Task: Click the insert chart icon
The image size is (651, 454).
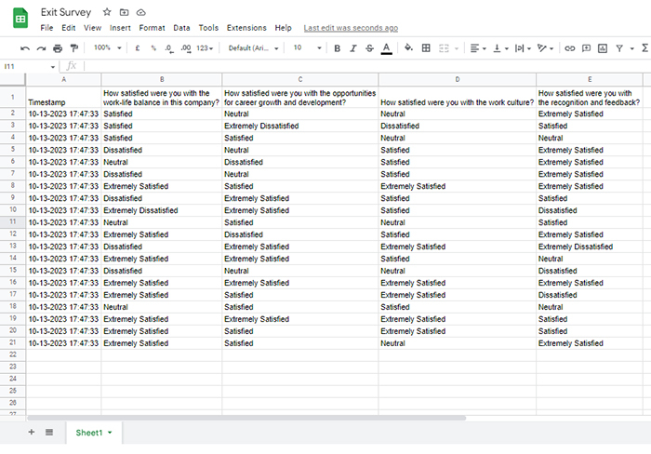Action: pos(603,48)
